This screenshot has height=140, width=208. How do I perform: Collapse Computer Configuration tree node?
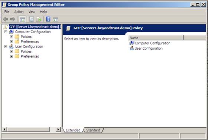pos(6,32)
